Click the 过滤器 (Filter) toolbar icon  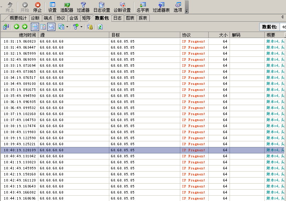point(83,7)
